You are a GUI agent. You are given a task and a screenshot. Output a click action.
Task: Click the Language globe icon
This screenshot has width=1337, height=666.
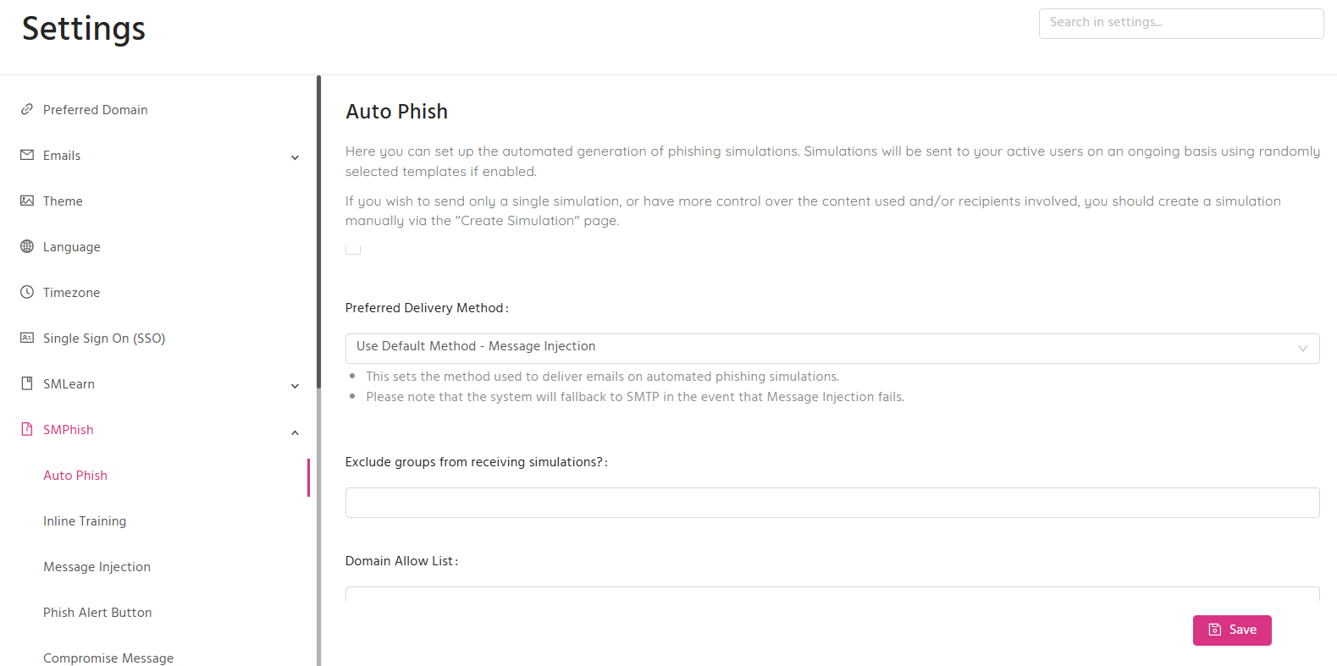27,246
